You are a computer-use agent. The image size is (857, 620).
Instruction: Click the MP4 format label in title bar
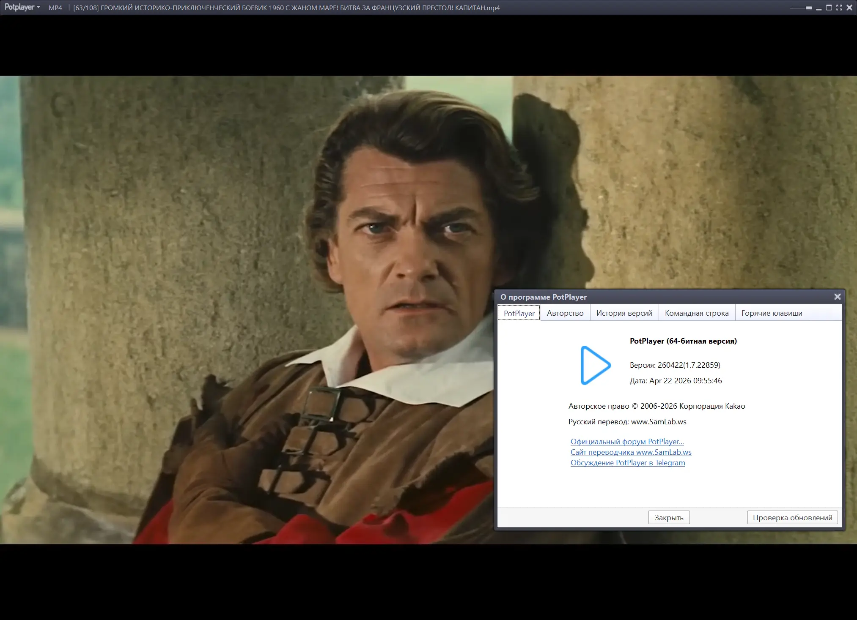[55, 8]
